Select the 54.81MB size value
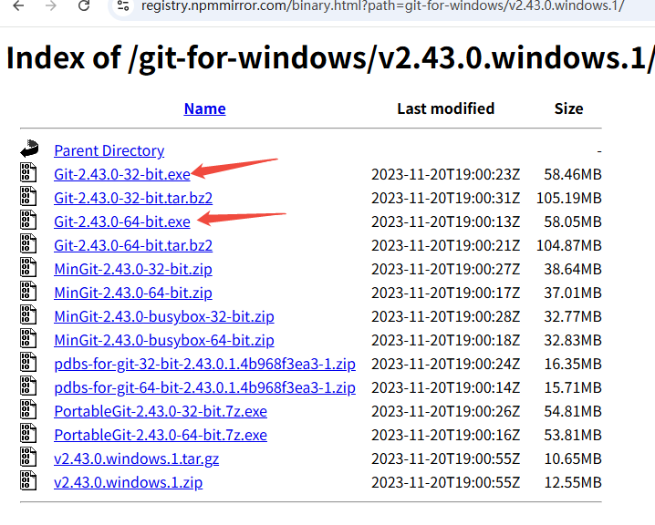The width and height of the screenshot is (655, 525). click(573, 412)
